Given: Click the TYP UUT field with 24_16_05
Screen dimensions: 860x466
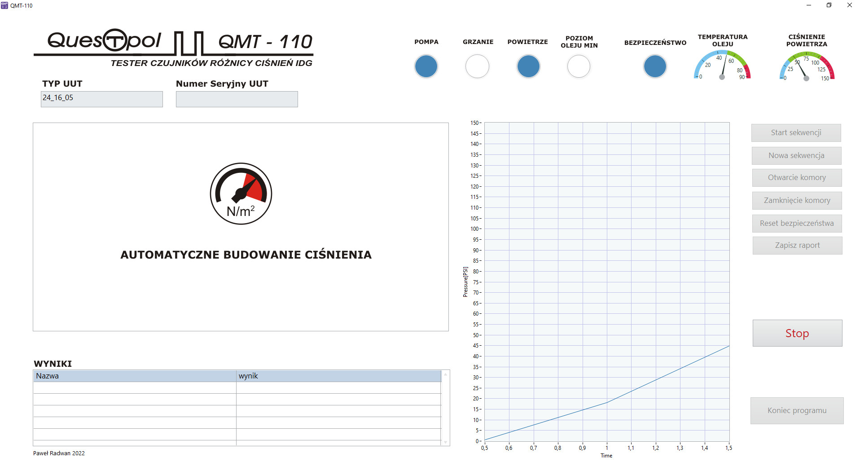Looking at the screenshot, I should pos(102,99).
